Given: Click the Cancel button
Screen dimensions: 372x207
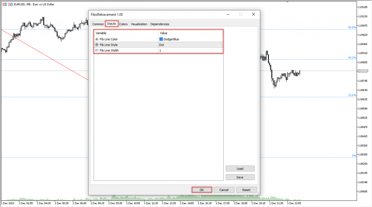Looking at the screenshot, I should click(x=224, y=190).
